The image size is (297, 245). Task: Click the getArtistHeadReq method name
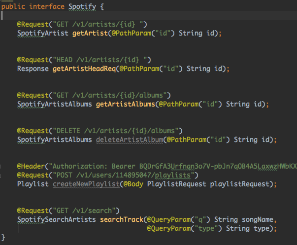click(84, 69)
